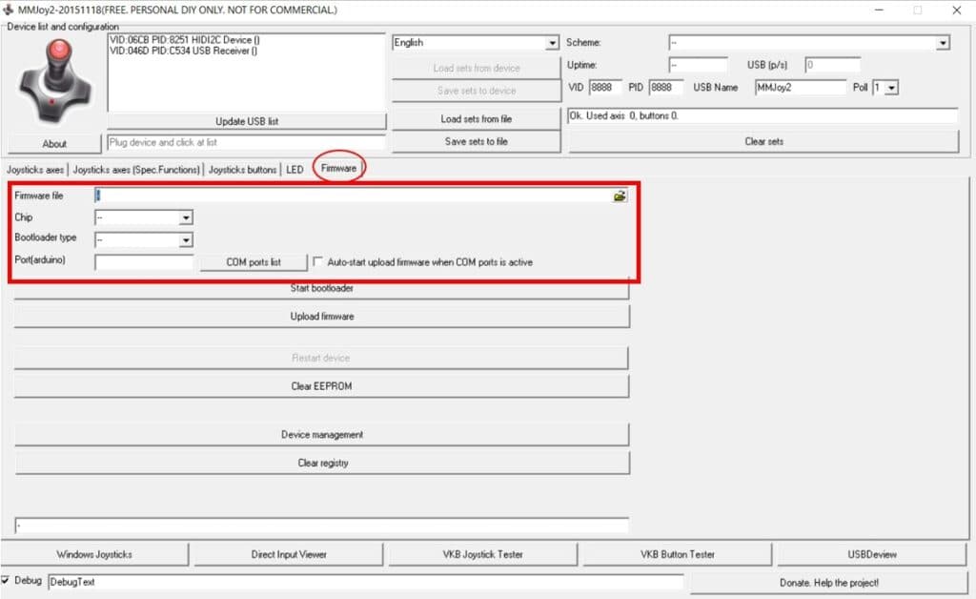Expand the Scheme dropdown
976x599 pixels.
click(x=943, y=43)
